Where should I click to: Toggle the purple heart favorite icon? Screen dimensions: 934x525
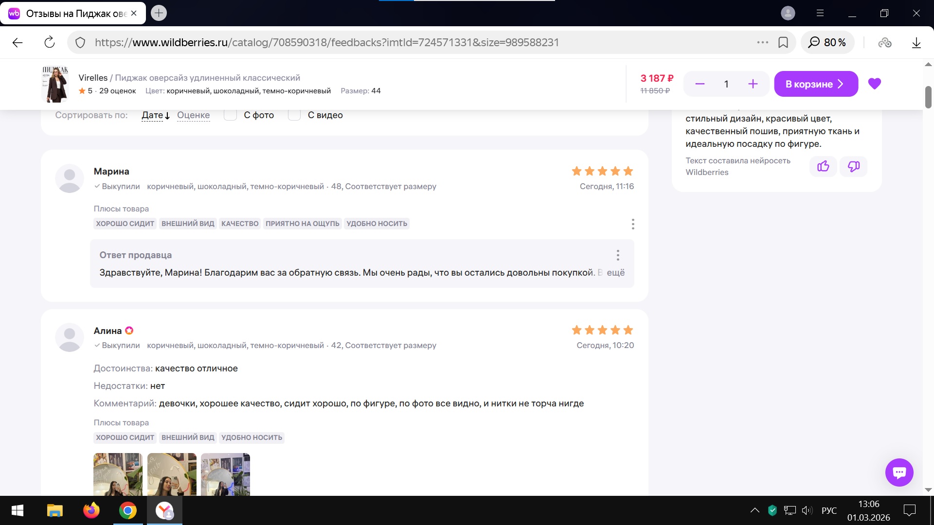[x=875, y=84]
